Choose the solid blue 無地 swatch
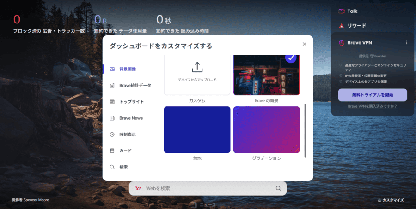The width and height of the screenshot is (416, 209). [x=197, y=130]
